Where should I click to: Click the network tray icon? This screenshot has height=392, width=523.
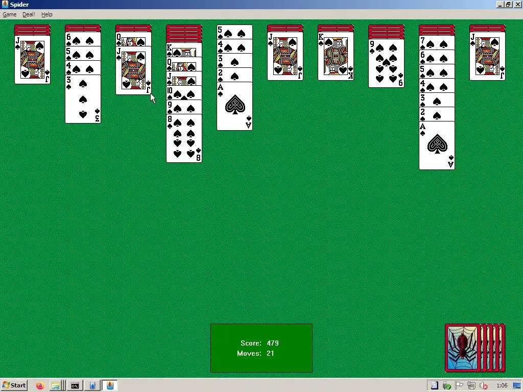coord(471,386)
